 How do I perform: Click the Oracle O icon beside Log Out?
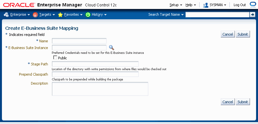pos(253,4)
